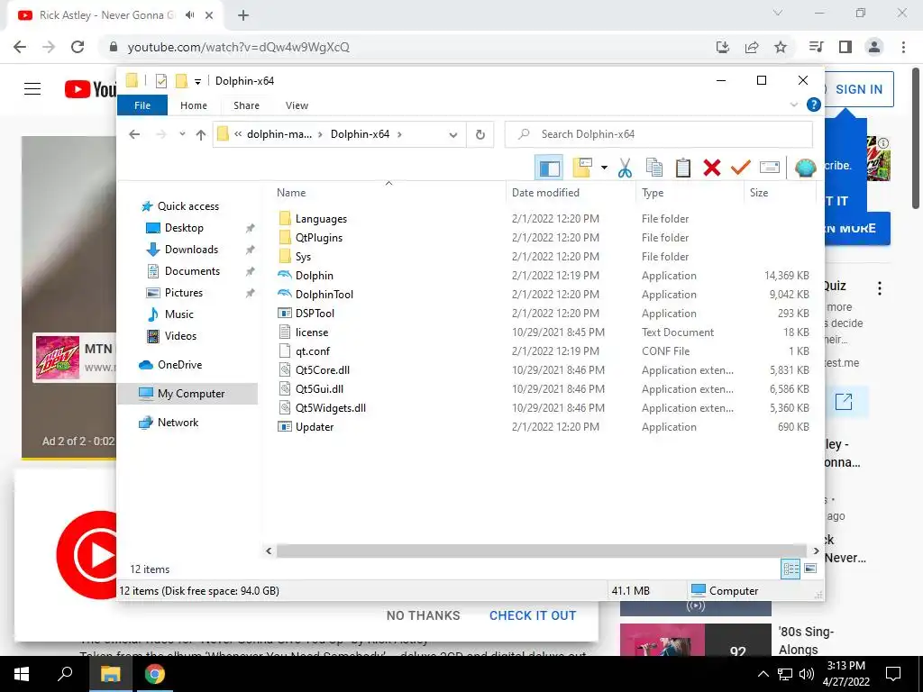923x692 pixels.
Task: Select Desktop in Quick access
Action: (184, 228)
